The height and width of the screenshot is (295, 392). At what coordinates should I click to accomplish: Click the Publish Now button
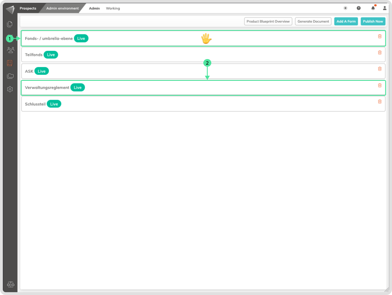(x=373, y=21)
